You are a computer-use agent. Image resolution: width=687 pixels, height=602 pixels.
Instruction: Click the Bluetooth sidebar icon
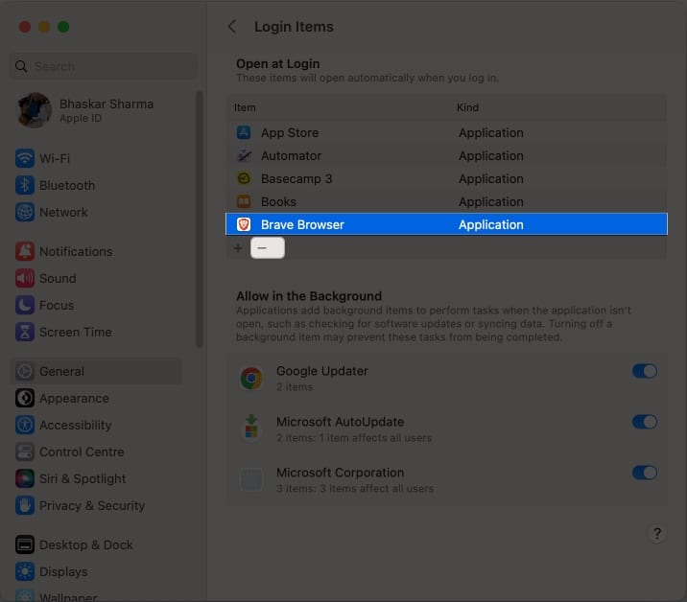coord(25,185)
